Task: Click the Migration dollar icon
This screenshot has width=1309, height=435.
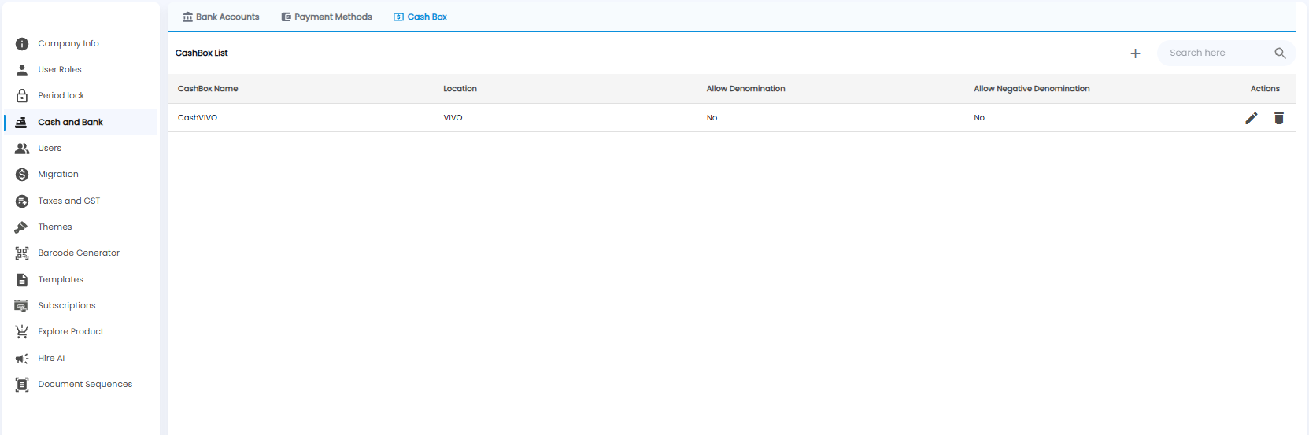Action: tap(22, 175)
